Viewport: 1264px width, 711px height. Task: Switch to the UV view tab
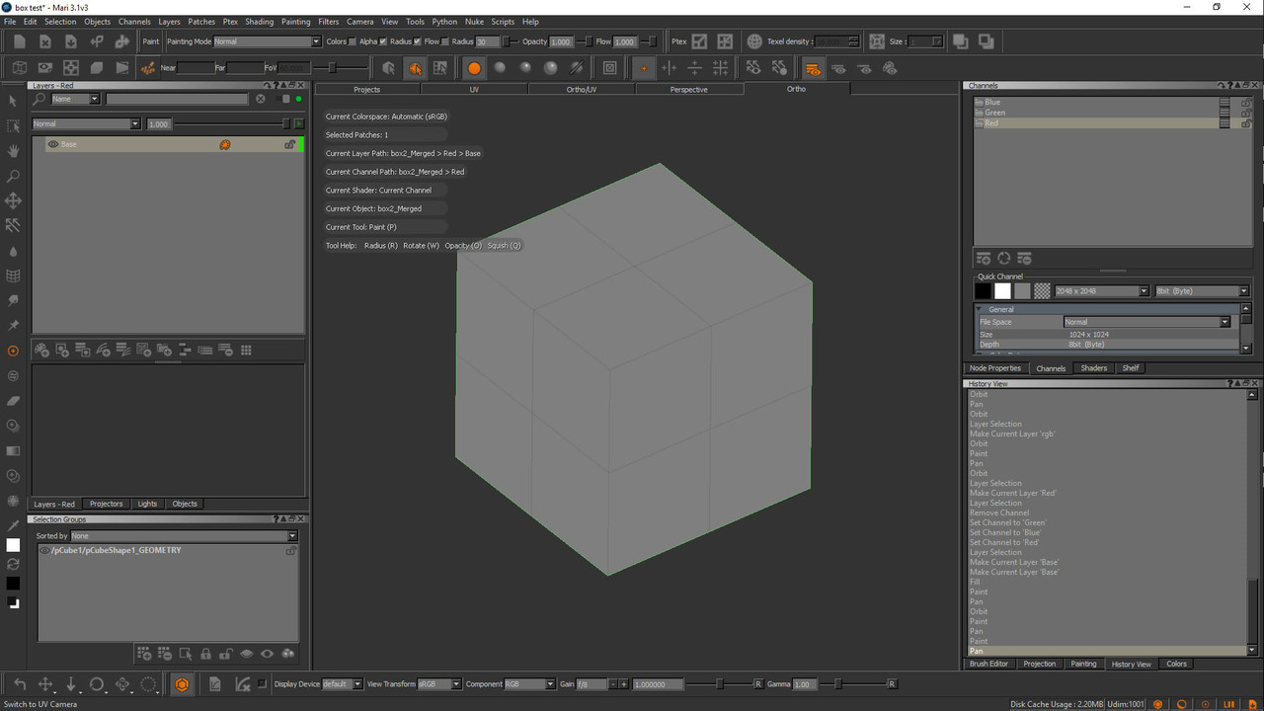click(x=474, y=89)
